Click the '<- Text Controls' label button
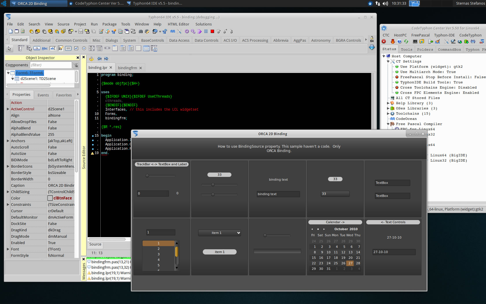This screenshot has width=486, height=304. point(393,222)
